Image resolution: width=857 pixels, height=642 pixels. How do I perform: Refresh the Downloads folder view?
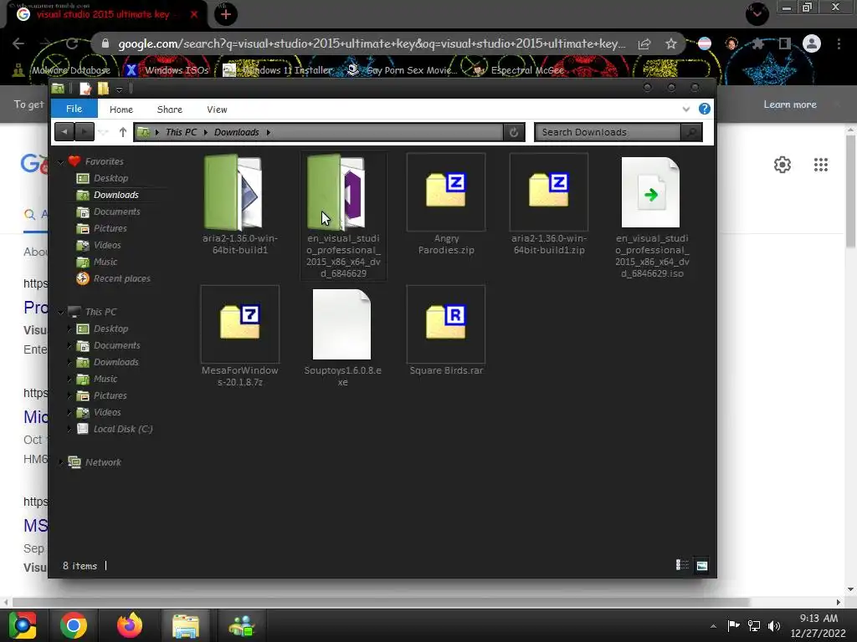513,132
